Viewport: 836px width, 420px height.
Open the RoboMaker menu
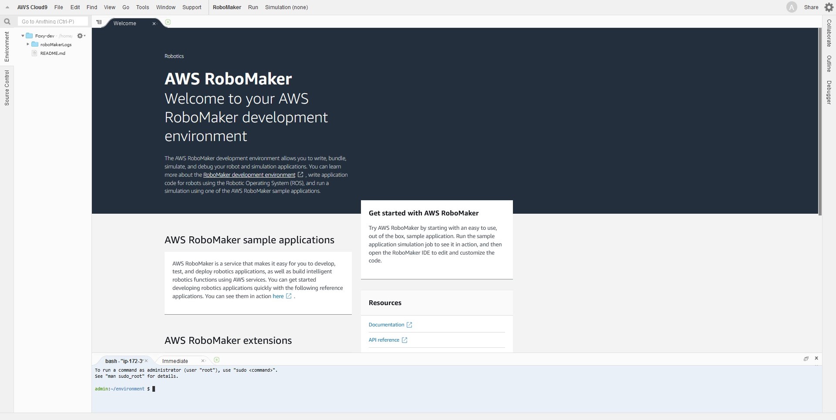227,7
